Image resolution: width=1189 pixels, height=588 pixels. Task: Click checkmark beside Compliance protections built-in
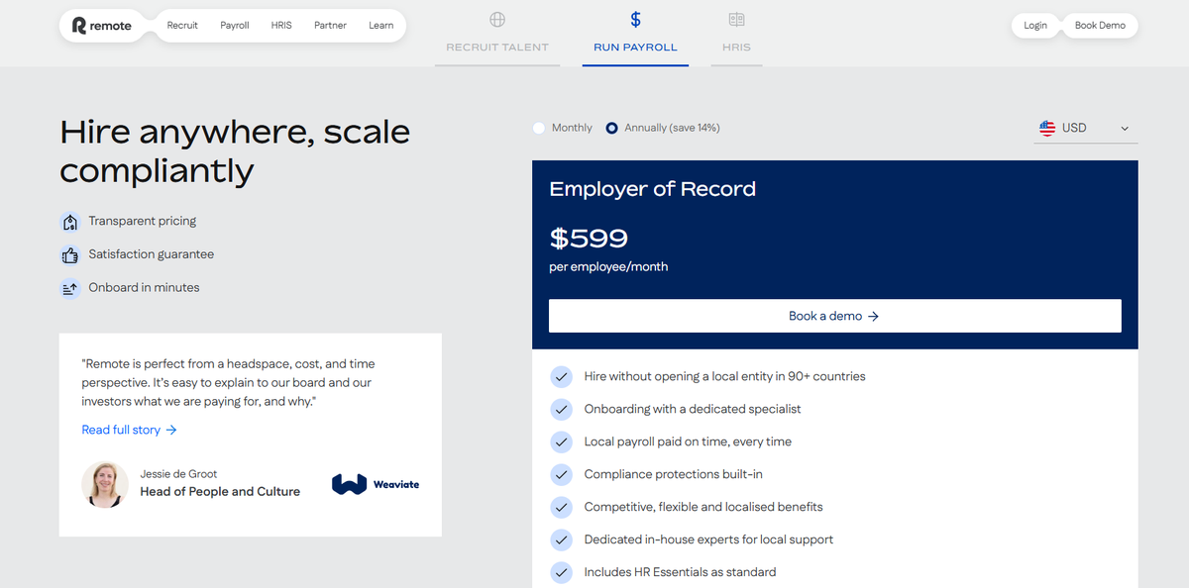[561, 475]
